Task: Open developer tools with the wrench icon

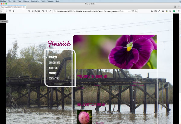Action: (x=50, y=11)
